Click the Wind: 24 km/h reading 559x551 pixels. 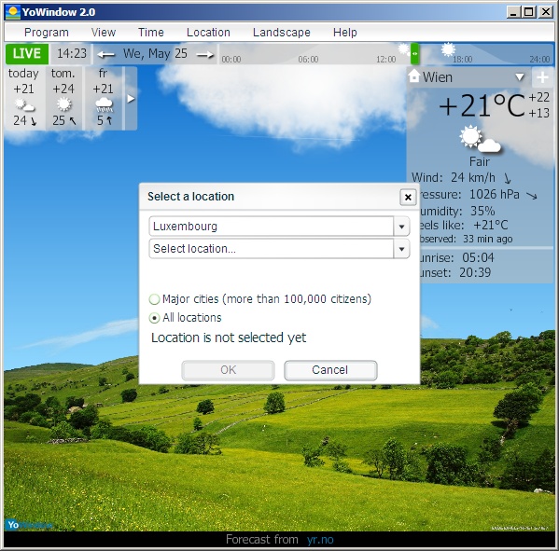tap(454, 177)
